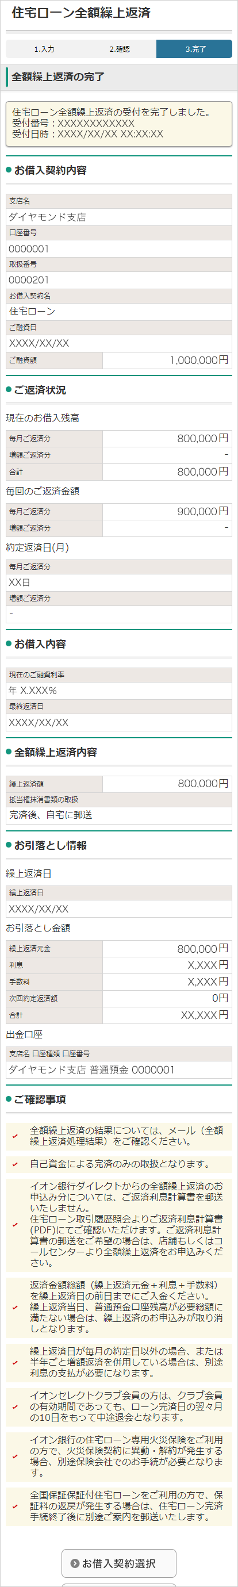Click the 出金口座 普通預金 account row
Screen dimensions: 238x1587
pos(119,1070)
